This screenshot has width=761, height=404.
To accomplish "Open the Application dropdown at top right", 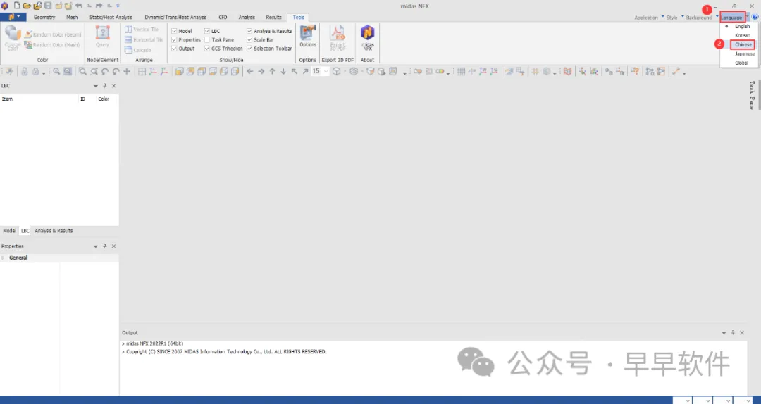I will pos(649,18).
